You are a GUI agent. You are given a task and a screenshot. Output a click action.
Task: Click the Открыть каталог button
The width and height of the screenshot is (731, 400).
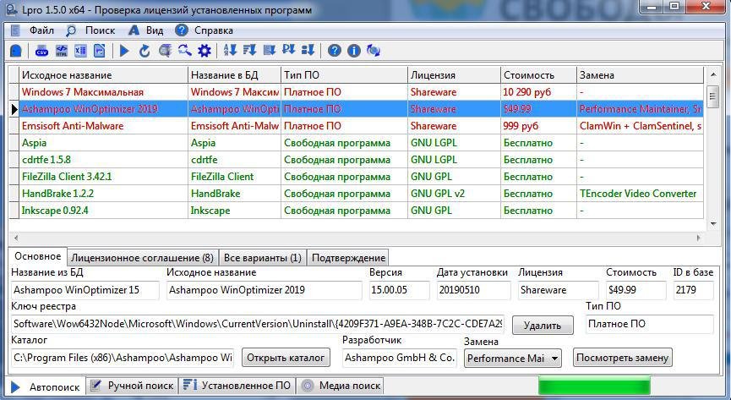286,358
